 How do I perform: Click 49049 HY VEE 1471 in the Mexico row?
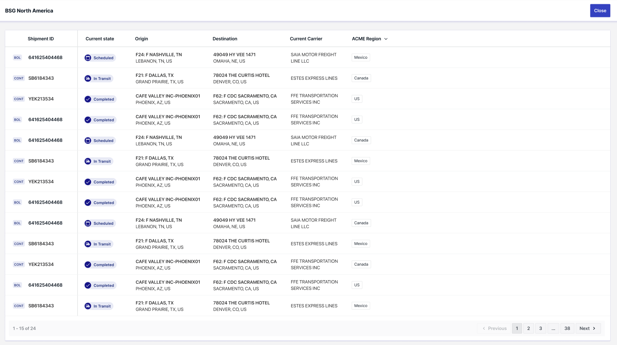pos(234,54)
